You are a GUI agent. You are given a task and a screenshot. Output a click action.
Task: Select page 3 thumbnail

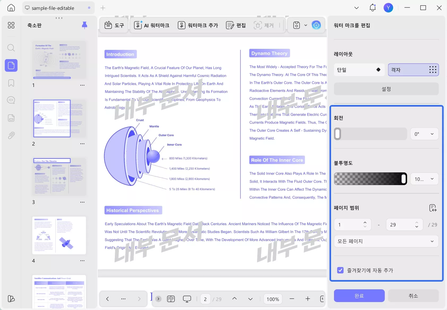click(x=59, y=177)
